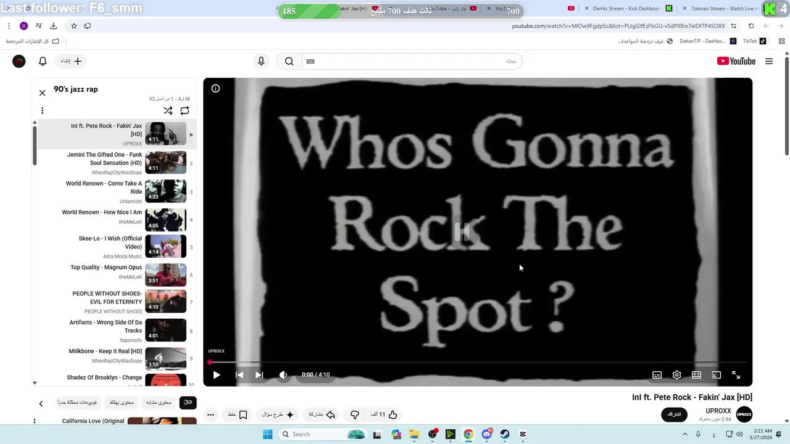
Task: Open video player settings gear
Action: pyautogui.click(x=677, y=375)
